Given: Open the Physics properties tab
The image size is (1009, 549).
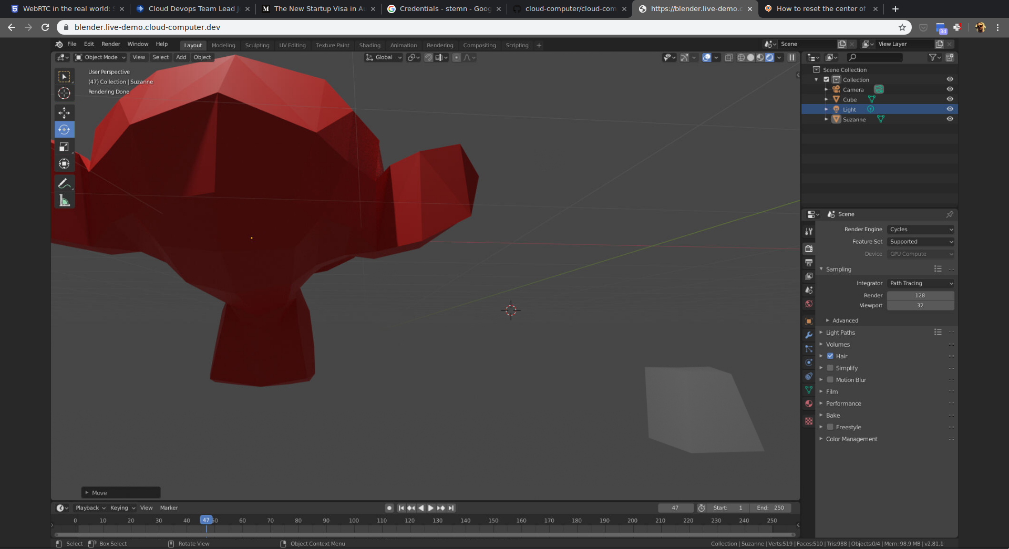Looking at the screenshot, I should tap(809, 362).
